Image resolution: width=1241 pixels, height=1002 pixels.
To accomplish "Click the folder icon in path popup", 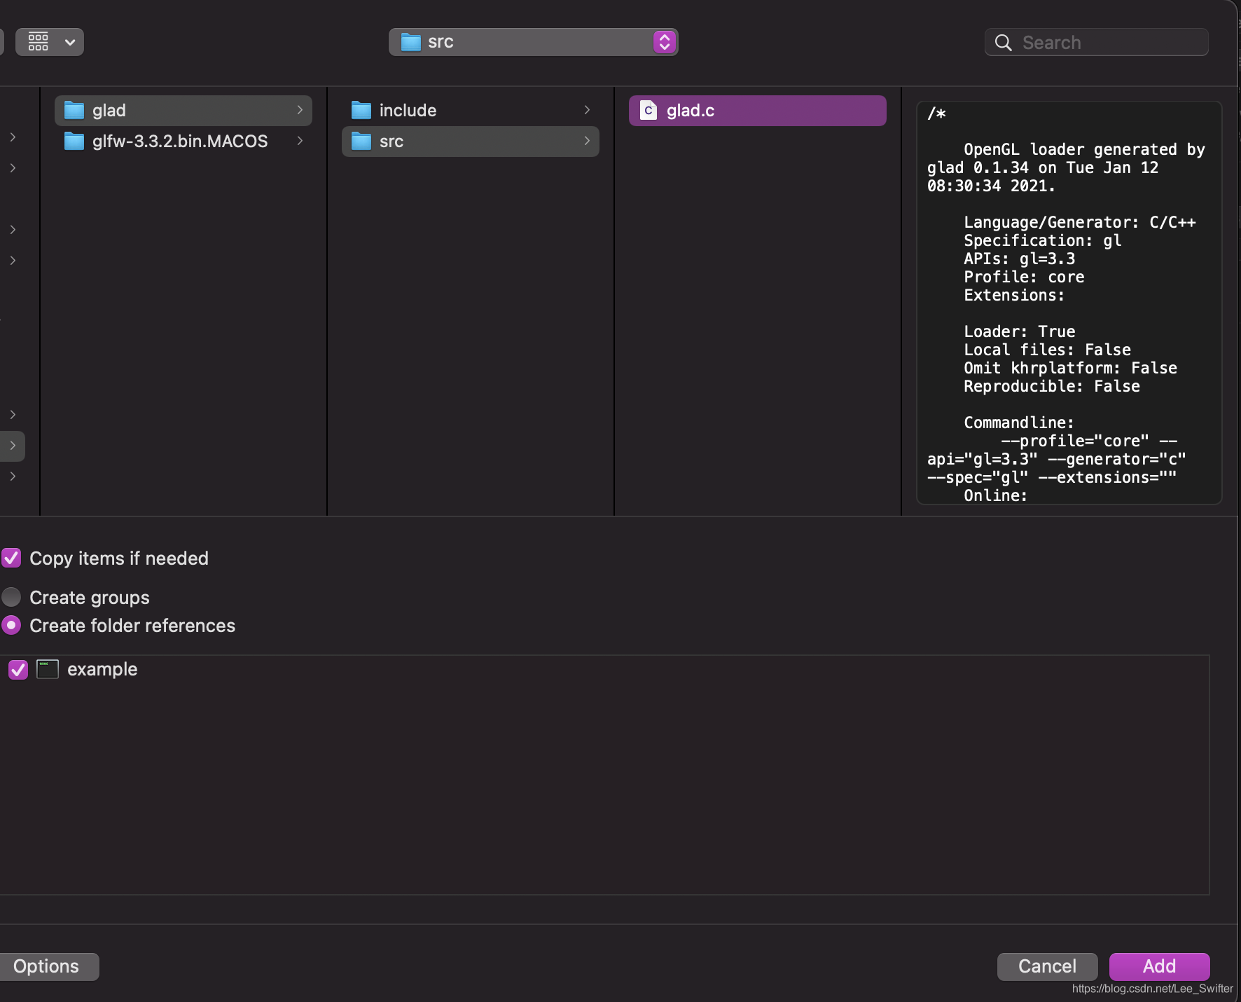I will coord(411,42).
